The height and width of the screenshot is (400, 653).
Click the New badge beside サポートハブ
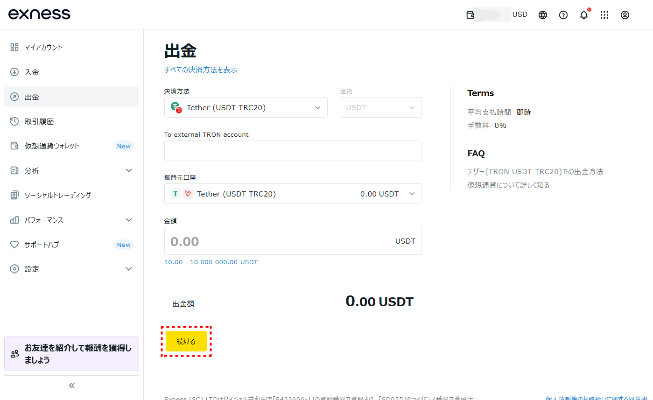[x=124, y=245]
